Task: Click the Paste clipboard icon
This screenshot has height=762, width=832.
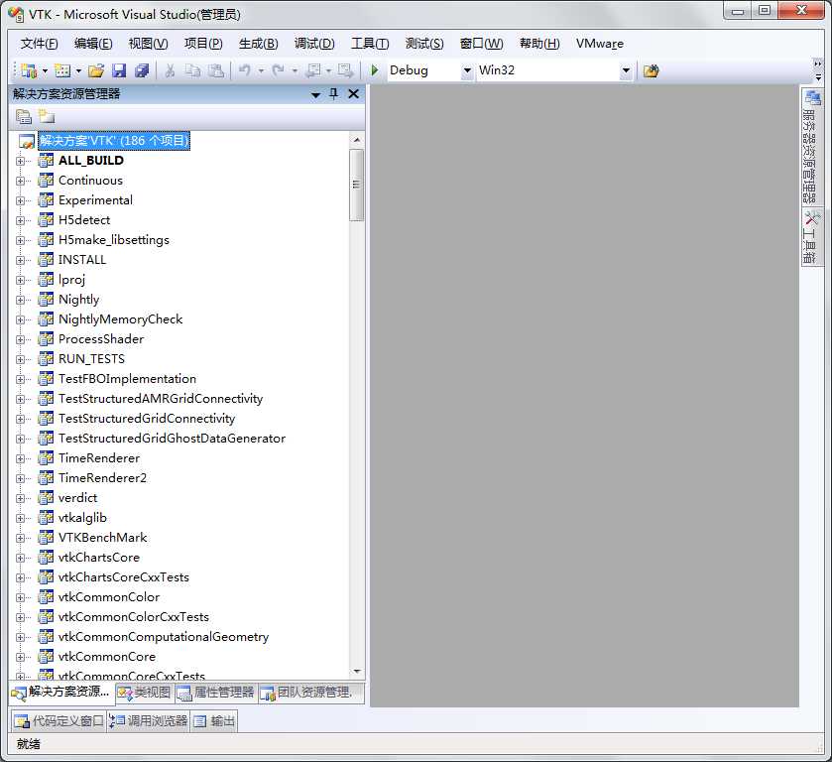Action: click(216, 70)
